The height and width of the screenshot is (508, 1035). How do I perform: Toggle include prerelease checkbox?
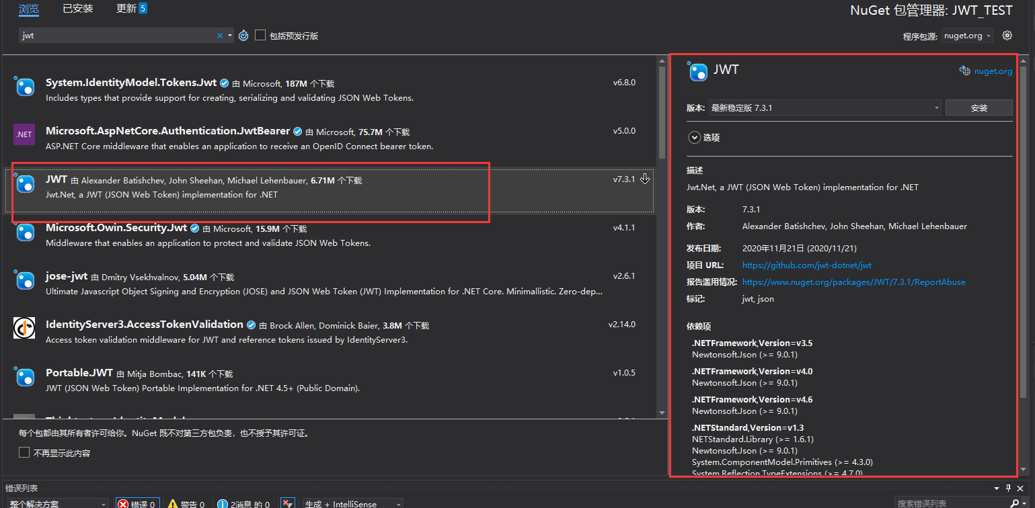pos(260,36)
